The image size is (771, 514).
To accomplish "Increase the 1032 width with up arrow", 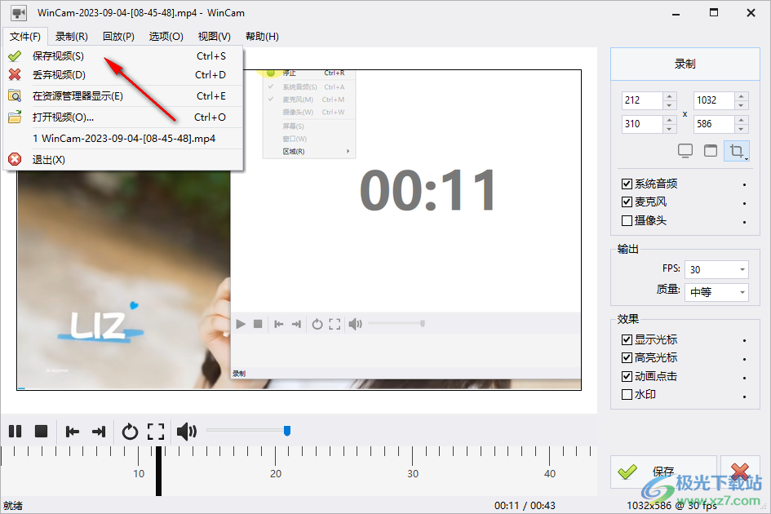I will click(742, 96).
